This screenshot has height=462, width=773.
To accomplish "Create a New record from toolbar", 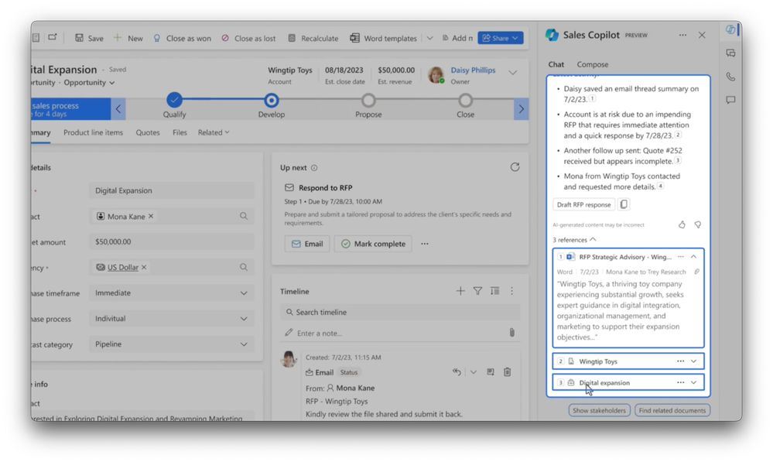I will pyautogui.click(x=128, y=38).
